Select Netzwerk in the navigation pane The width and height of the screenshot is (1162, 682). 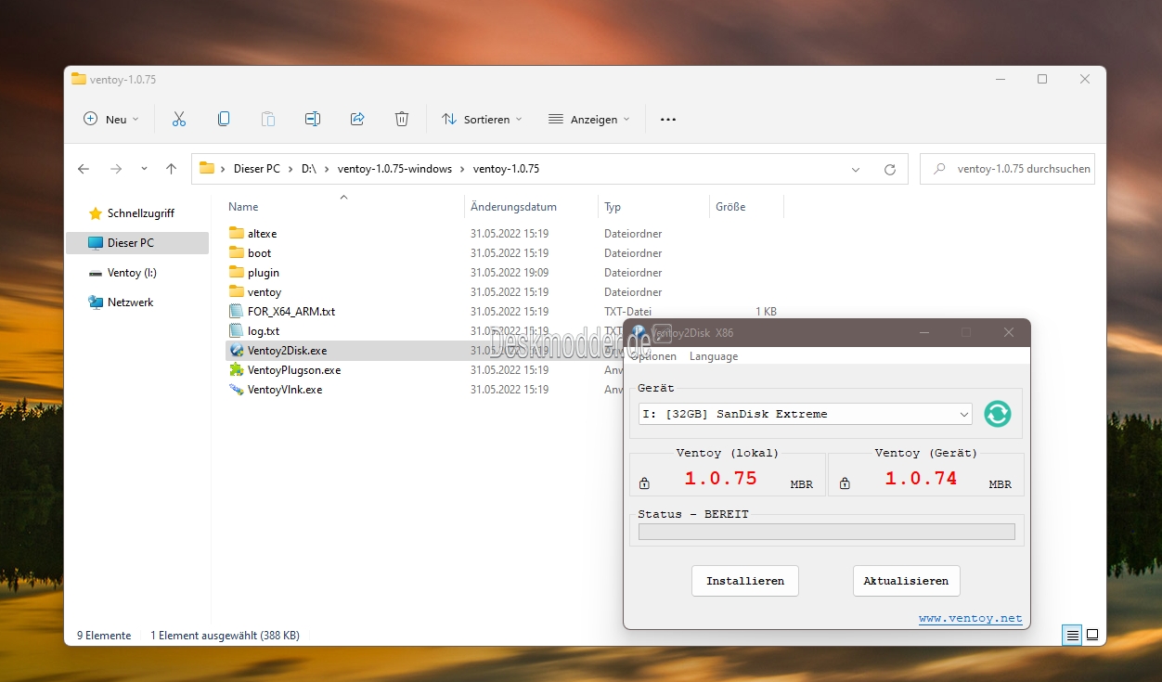137,302
